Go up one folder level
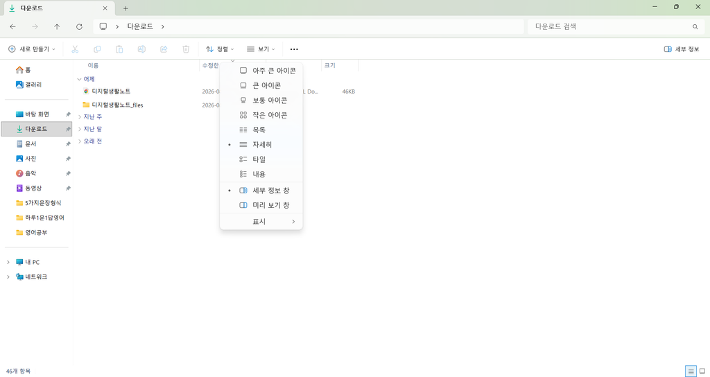Viewport: 710px width, 377px height. coord(57,27)
